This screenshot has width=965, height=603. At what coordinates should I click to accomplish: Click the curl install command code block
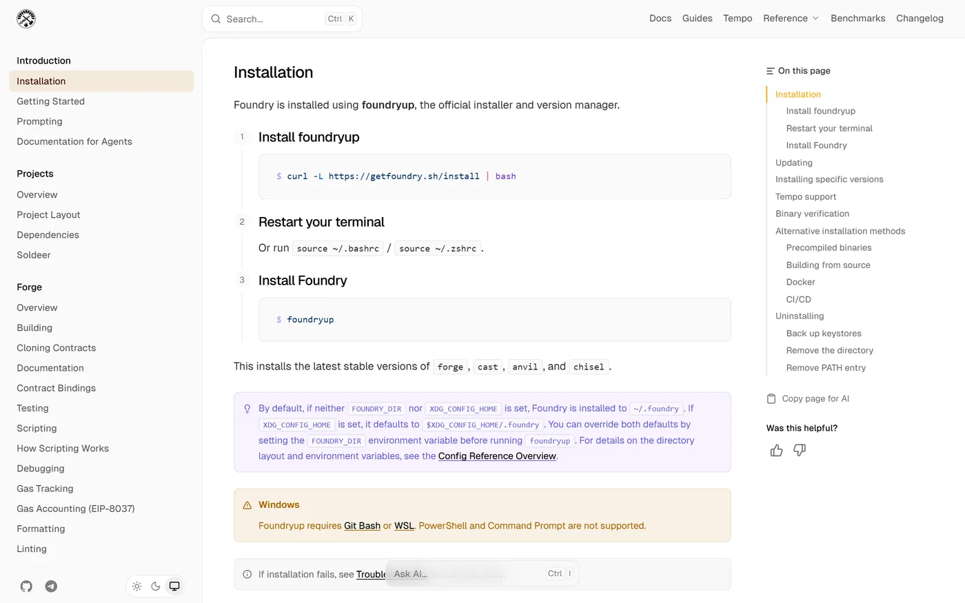494,176
